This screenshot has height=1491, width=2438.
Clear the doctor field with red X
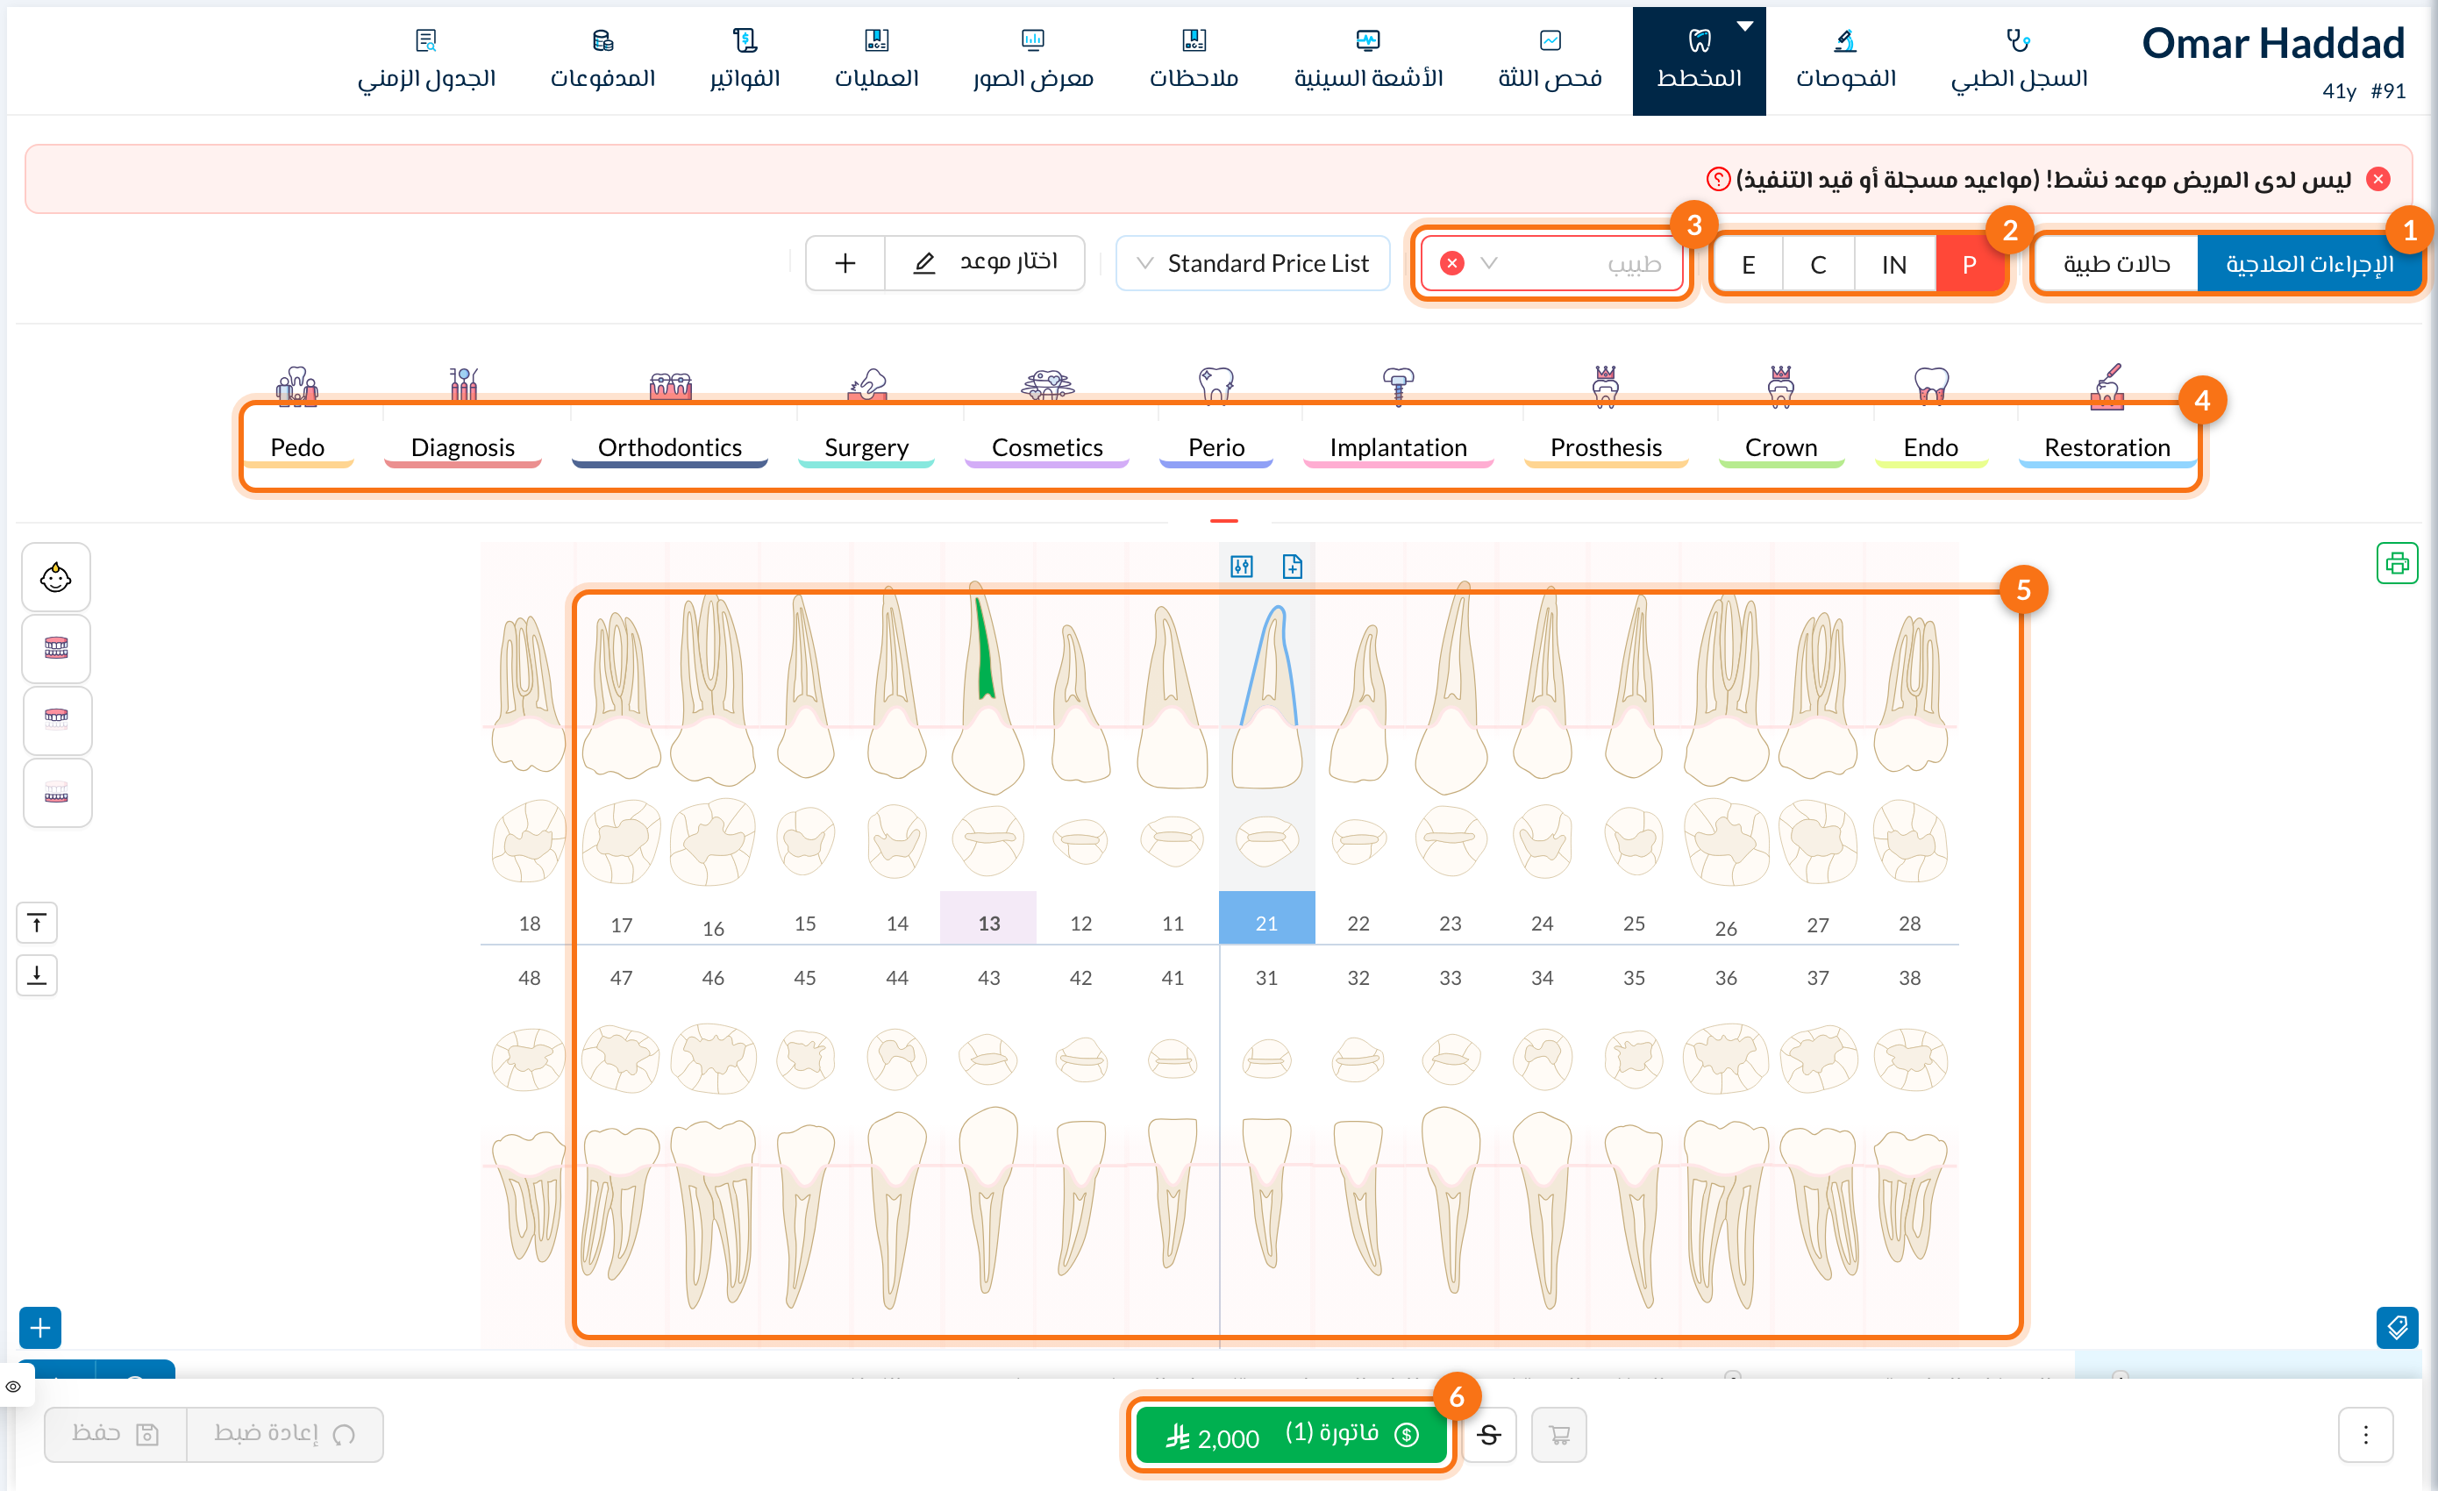(x=1451, y=263)
